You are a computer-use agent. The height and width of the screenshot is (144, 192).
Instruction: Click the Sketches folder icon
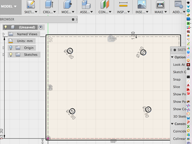click(x=18, y=55)
